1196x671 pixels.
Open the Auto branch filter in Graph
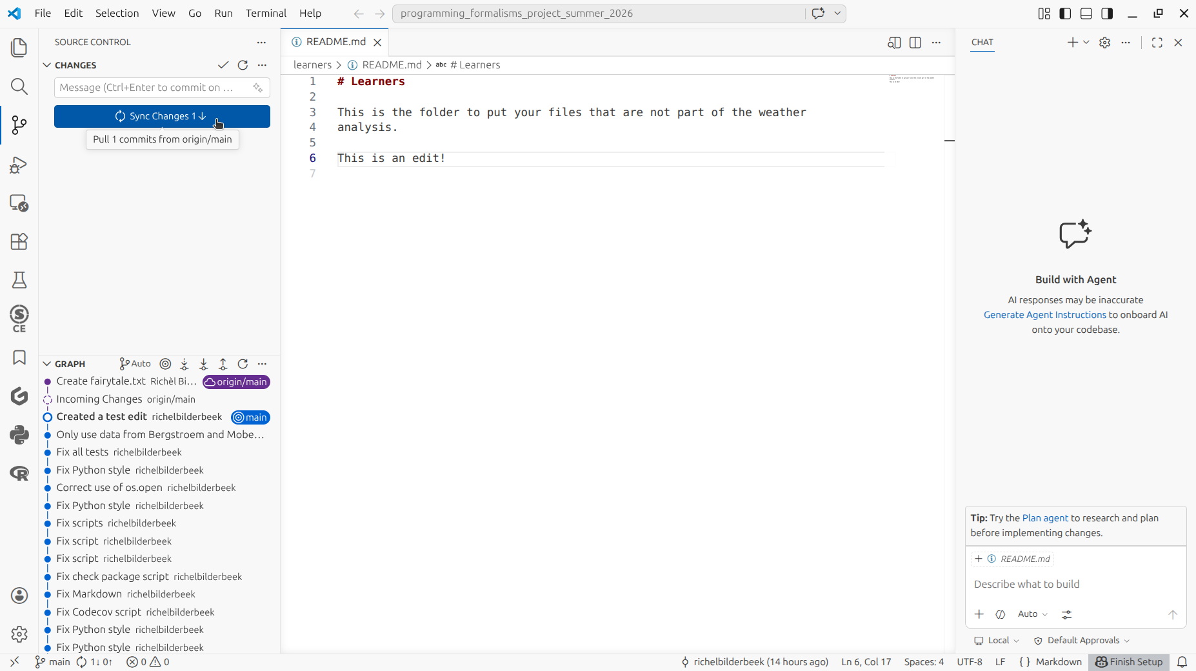click(135, 364)
